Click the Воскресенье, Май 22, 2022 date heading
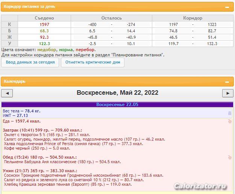Image resolution: width=235 pixels, height=194 pixels. (117, 93)
